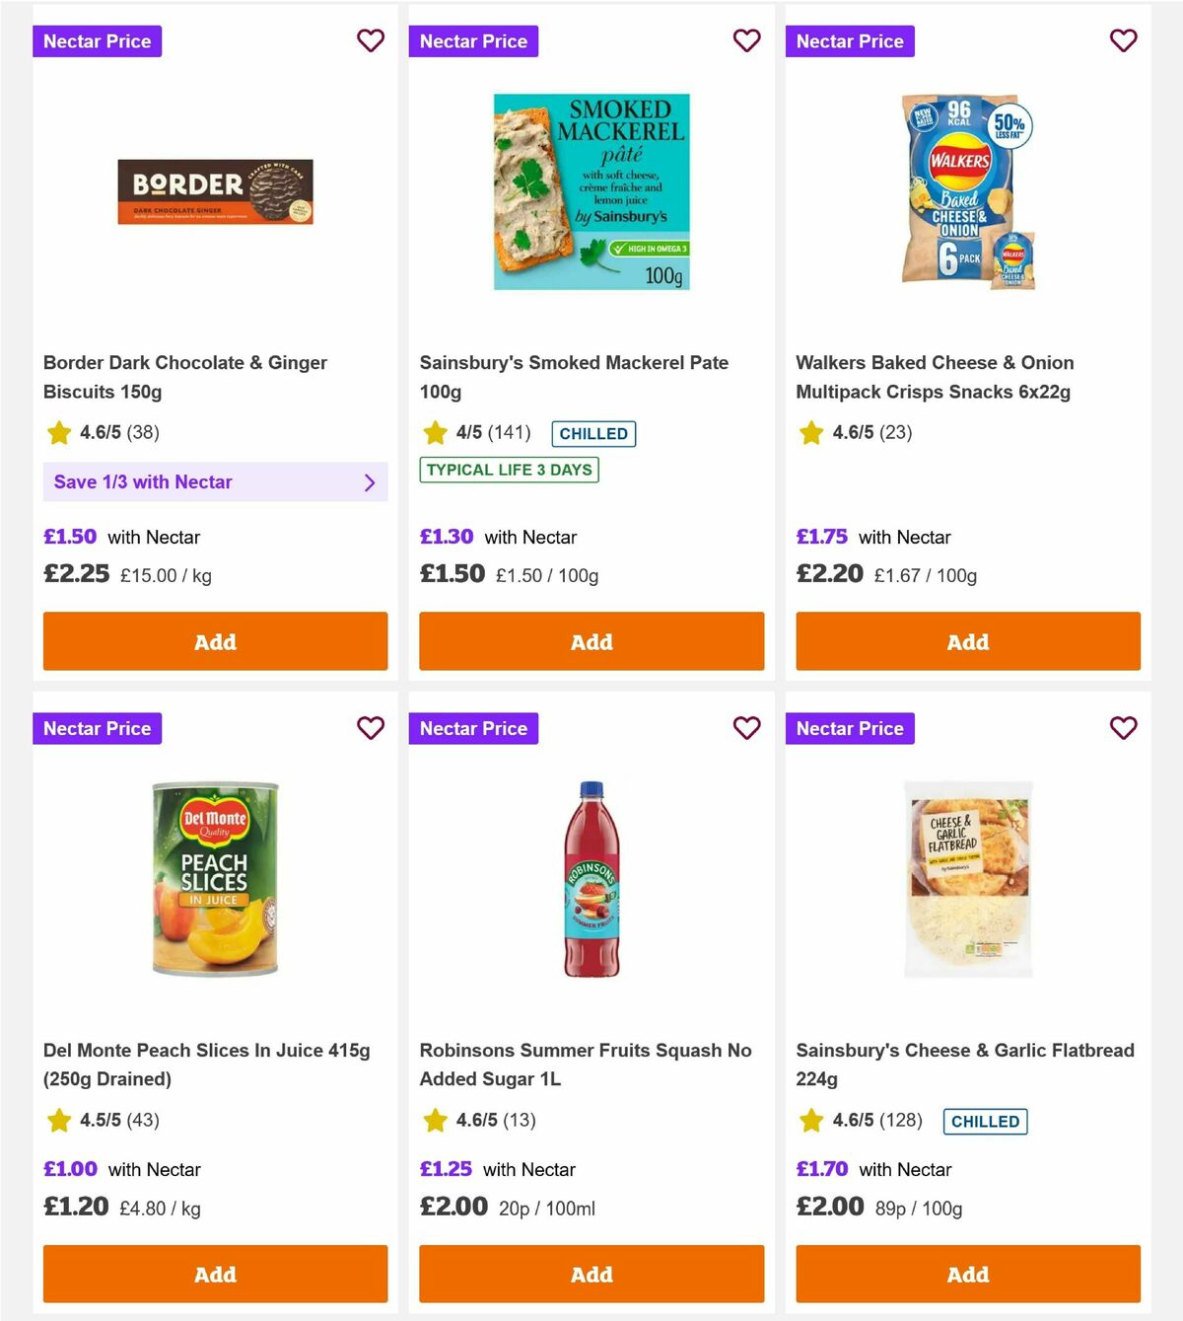Click the heart icon above Walkers crisps
The width and height of the screenshot is (1183, 1321).
coord(1123,40)
